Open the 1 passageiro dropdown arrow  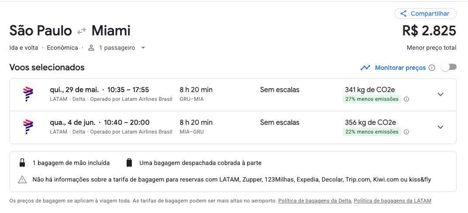pyautogui.click(x=143, y=48)
